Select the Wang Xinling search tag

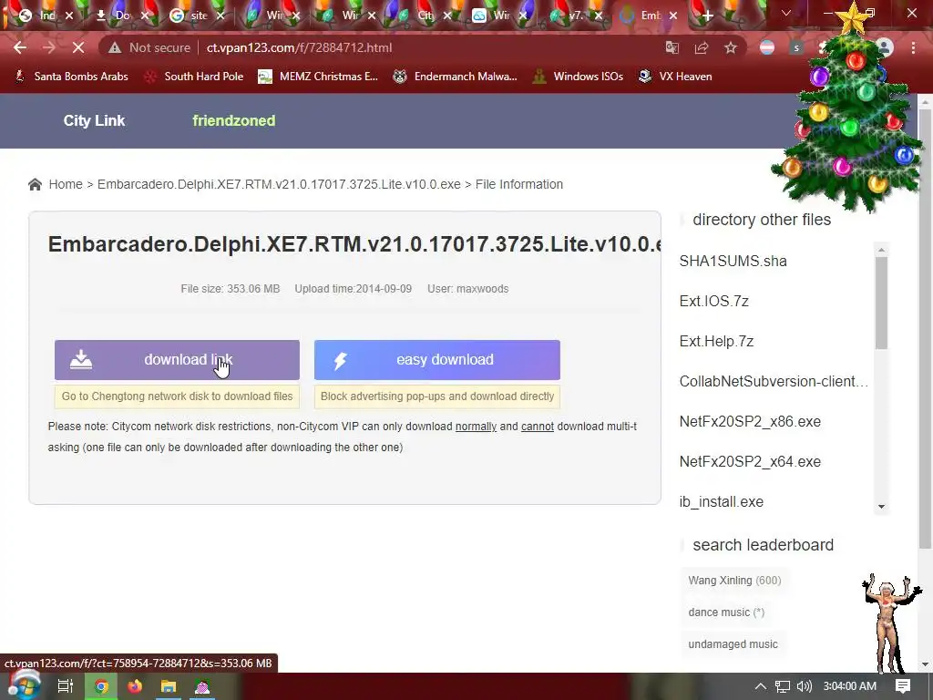[734, 581]
